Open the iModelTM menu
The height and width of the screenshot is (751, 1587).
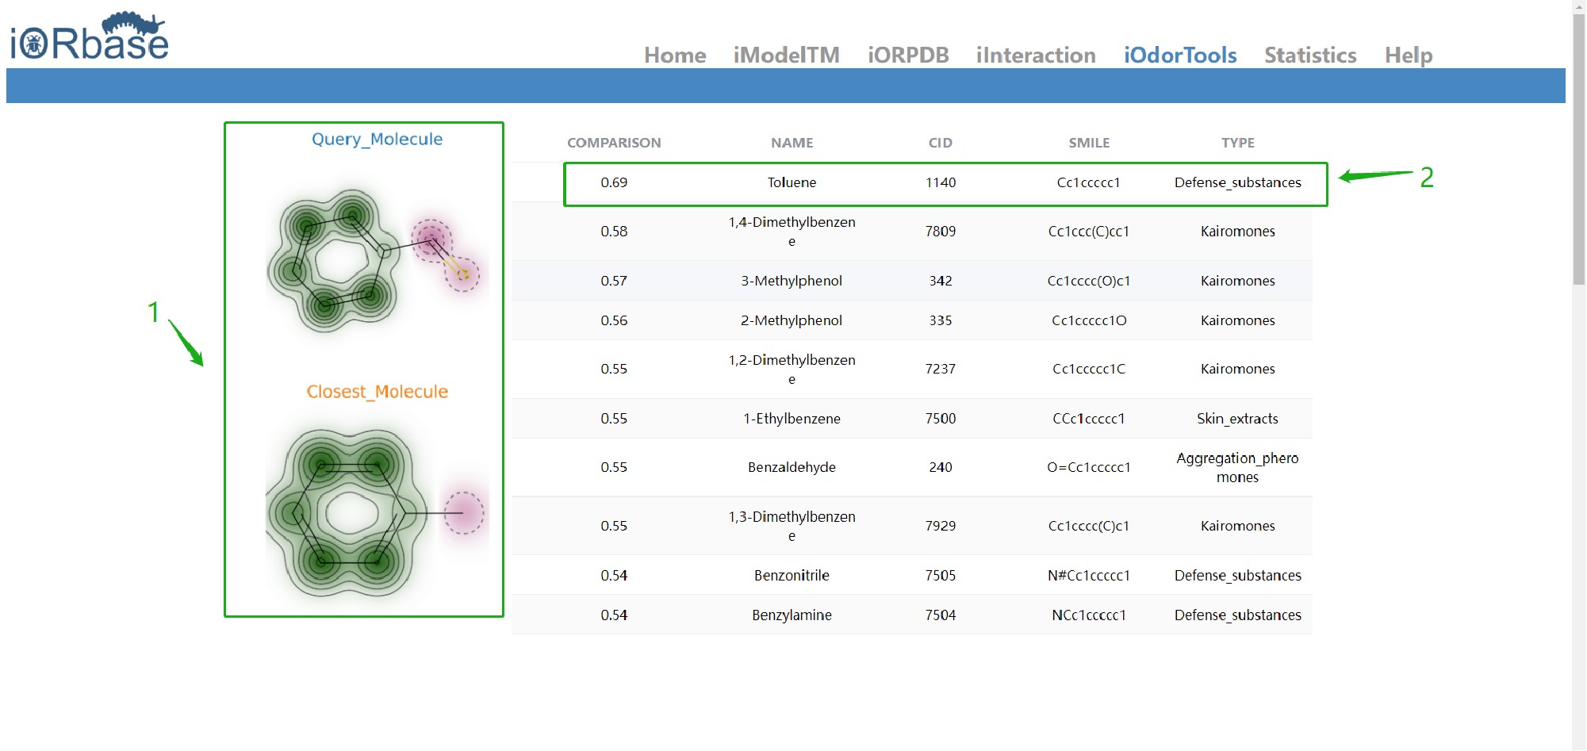click(786, 55)
